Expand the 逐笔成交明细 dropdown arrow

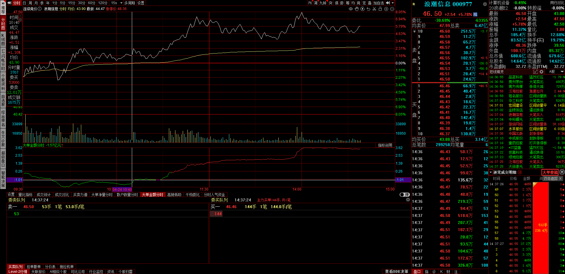pyautogui.click(x=491, y=173)
